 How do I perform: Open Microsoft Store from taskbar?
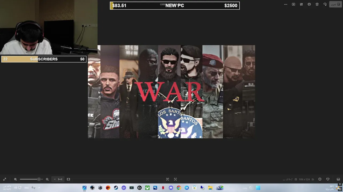point(195,188)
